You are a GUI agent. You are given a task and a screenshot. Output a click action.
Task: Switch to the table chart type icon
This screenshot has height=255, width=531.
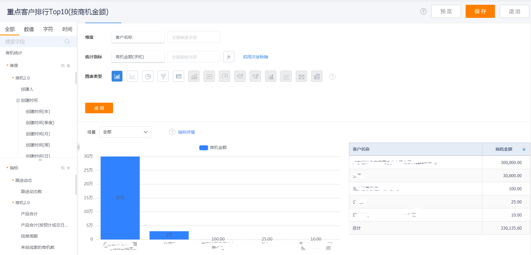[x=178, y=76]
